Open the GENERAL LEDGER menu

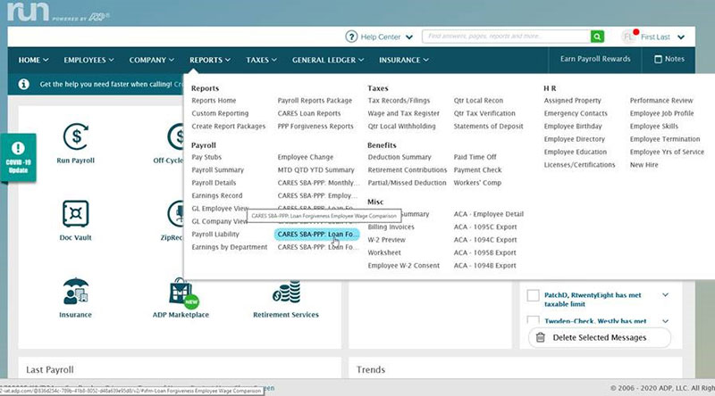click(x=328, y=60)
